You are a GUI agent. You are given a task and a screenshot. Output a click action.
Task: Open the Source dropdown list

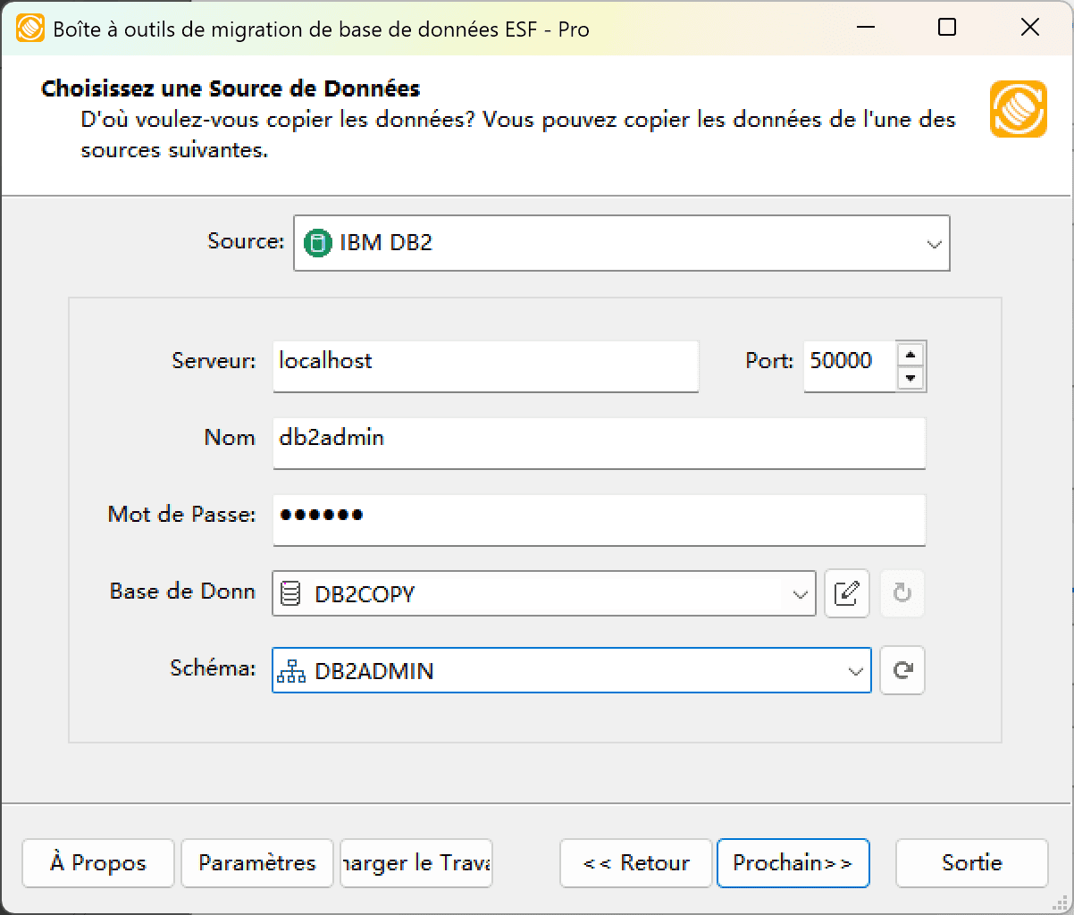point(933,242)
